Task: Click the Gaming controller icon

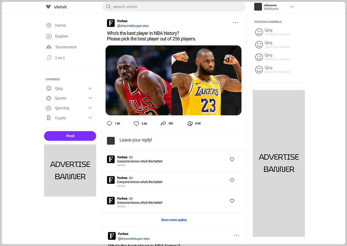Action: (49, 108)
